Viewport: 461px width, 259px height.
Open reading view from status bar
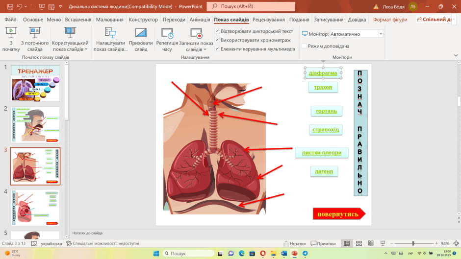[371, 243]
